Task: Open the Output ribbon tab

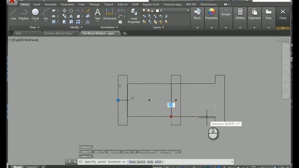Action: (108, 4)
